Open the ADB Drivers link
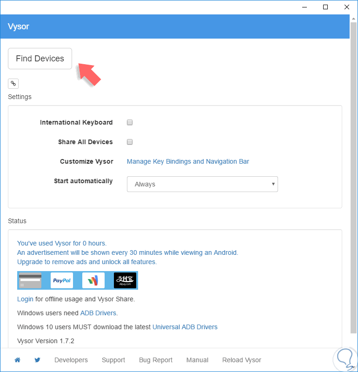Image resolution: width=358 pixels, height=372 pixels. [98, 313]
